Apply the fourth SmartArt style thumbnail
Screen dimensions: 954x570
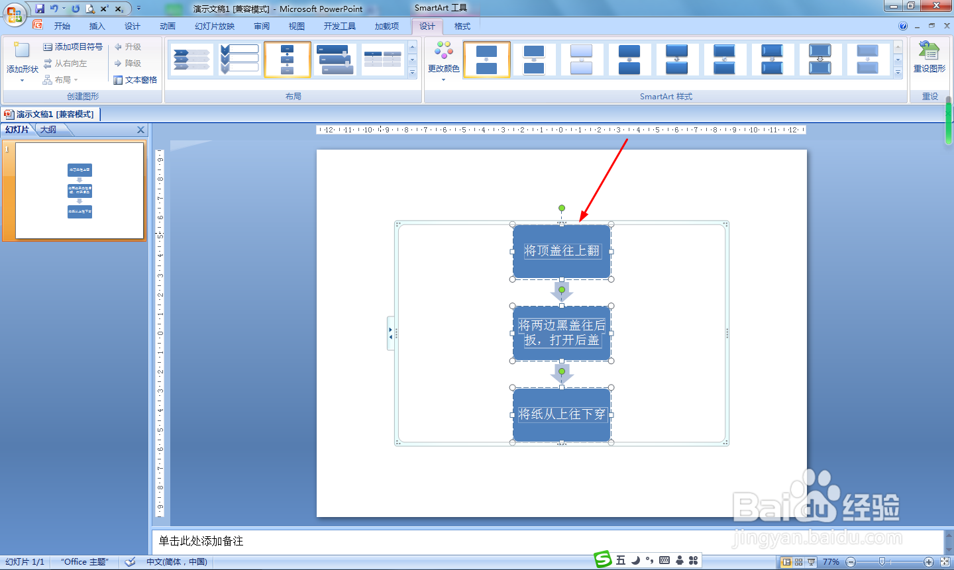(x=629, y=60)
